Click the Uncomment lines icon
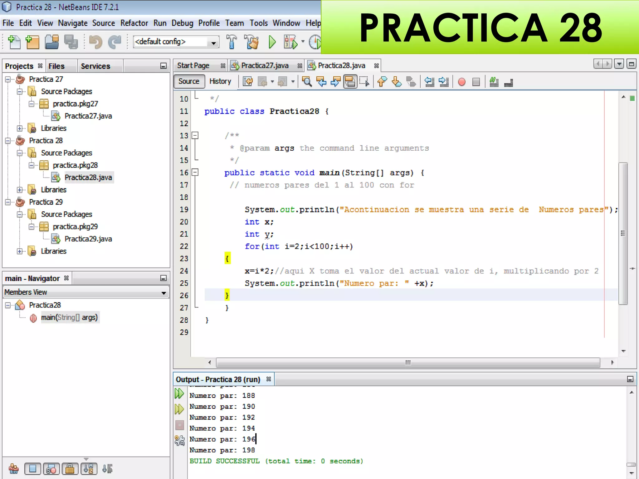 pos(509,82)
